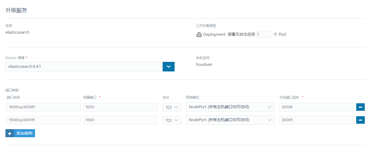This screenshot has height=146, width=385.
Task: Expand NodePort network mode for 9300 row
Action: click(x=230, y=120)
